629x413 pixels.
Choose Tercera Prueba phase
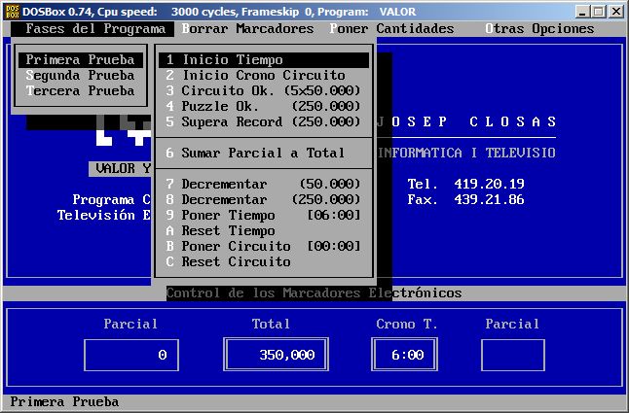[x=80, y=90]
